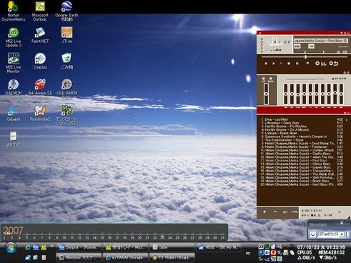This screenshot has width=351, height=263.
Task: Click the playlist remove (−) button
Action: 275,212
